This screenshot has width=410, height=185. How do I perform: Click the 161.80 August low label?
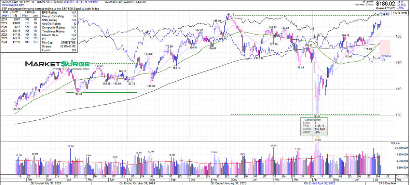click(x=151, y=86)
